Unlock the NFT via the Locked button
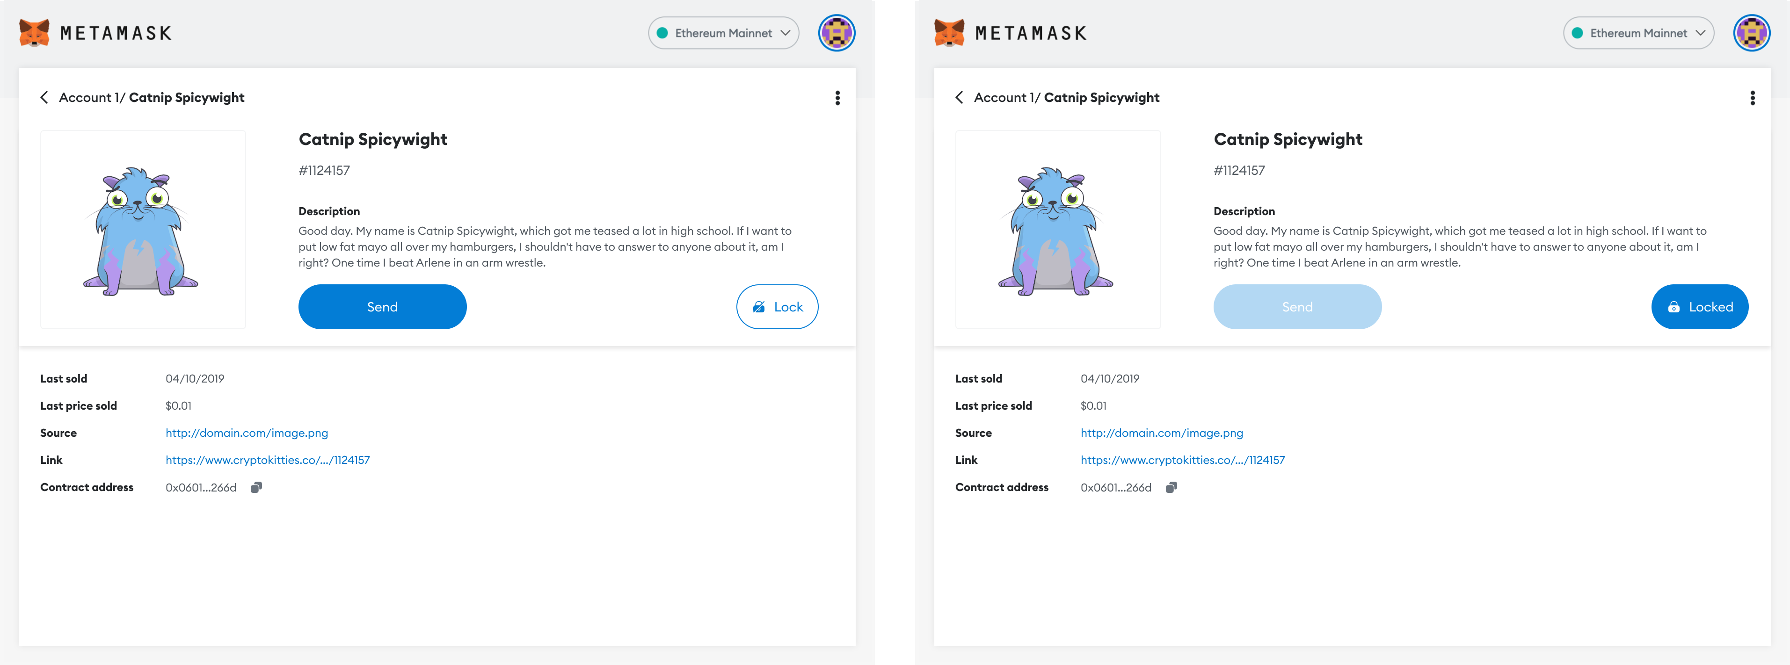Image resolution: width=1790 pixels, height=665 pixels. pyautogui.click(x=1700, y=306)
